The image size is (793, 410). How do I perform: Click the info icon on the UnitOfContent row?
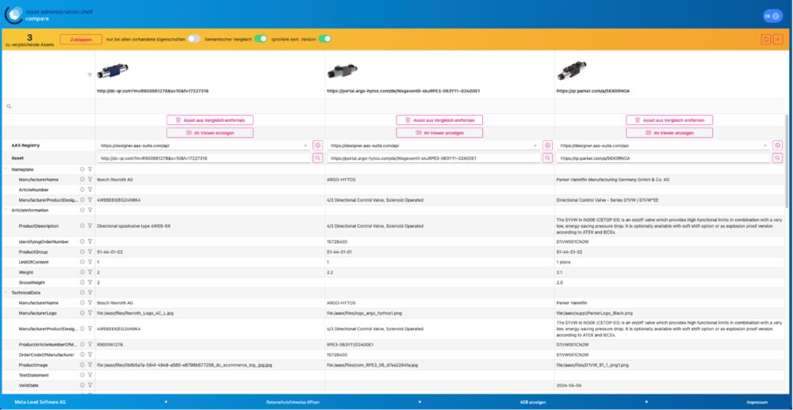coord(82,262)
